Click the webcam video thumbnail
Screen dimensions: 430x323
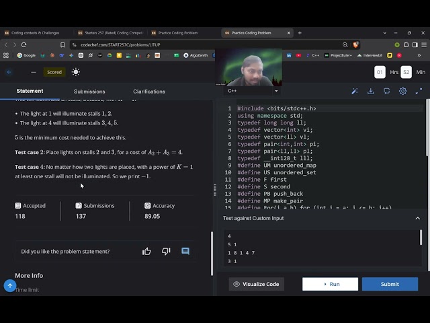[249, 67]
